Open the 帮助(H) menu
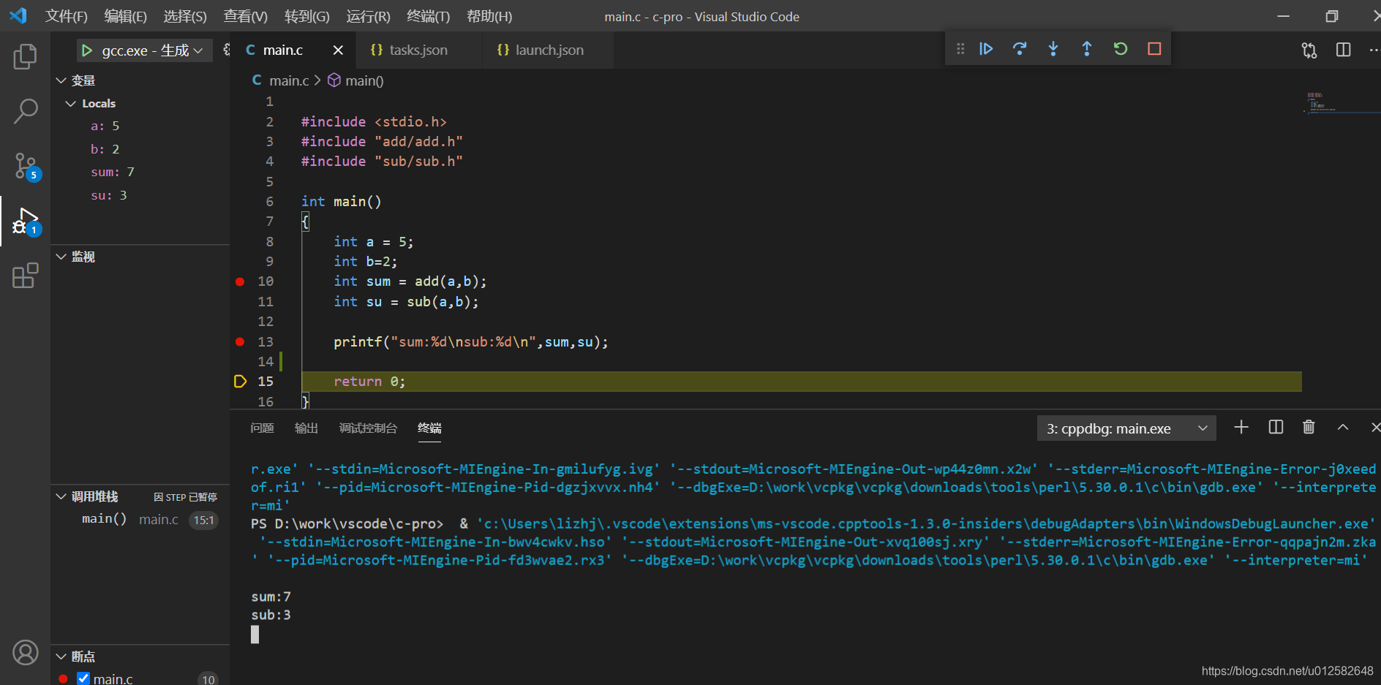1381x685 pixels. point(489,16)
